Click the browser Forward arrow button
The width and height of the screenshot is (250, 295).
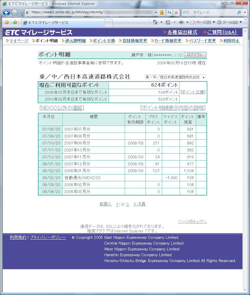14,13
